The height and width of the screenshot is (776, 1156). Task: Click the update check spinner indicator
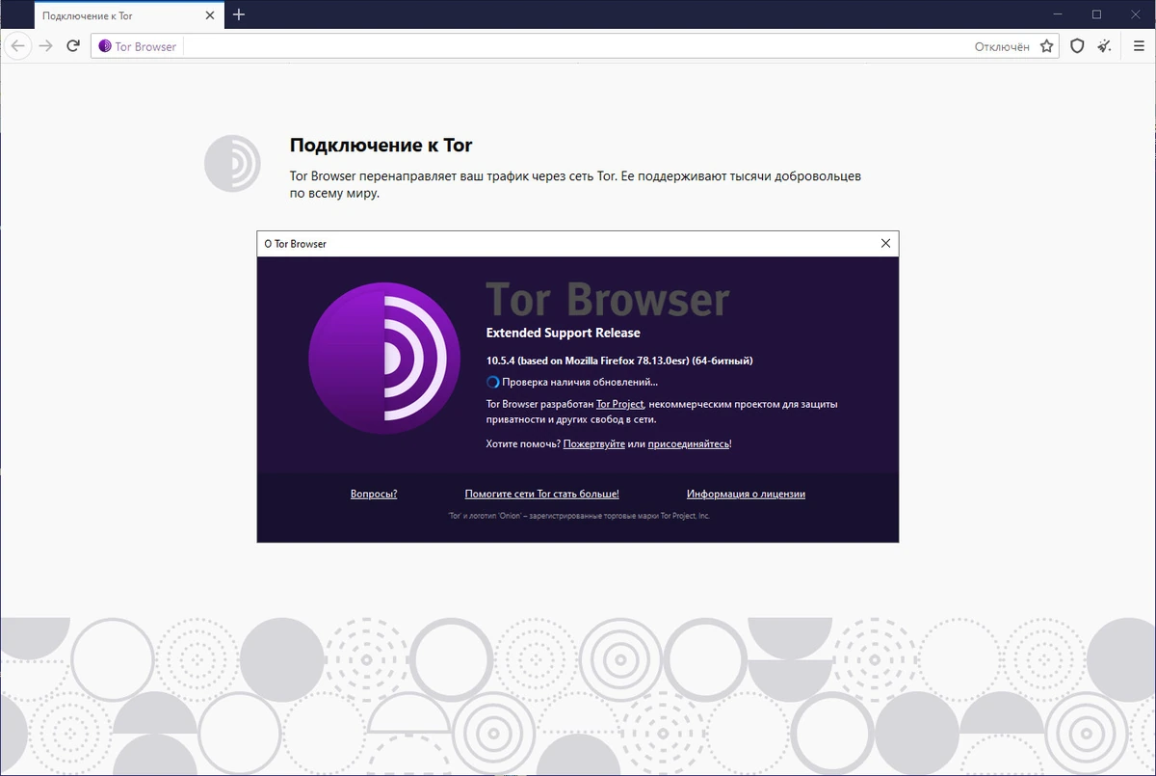pyautogui.click(x=493, y=383)
